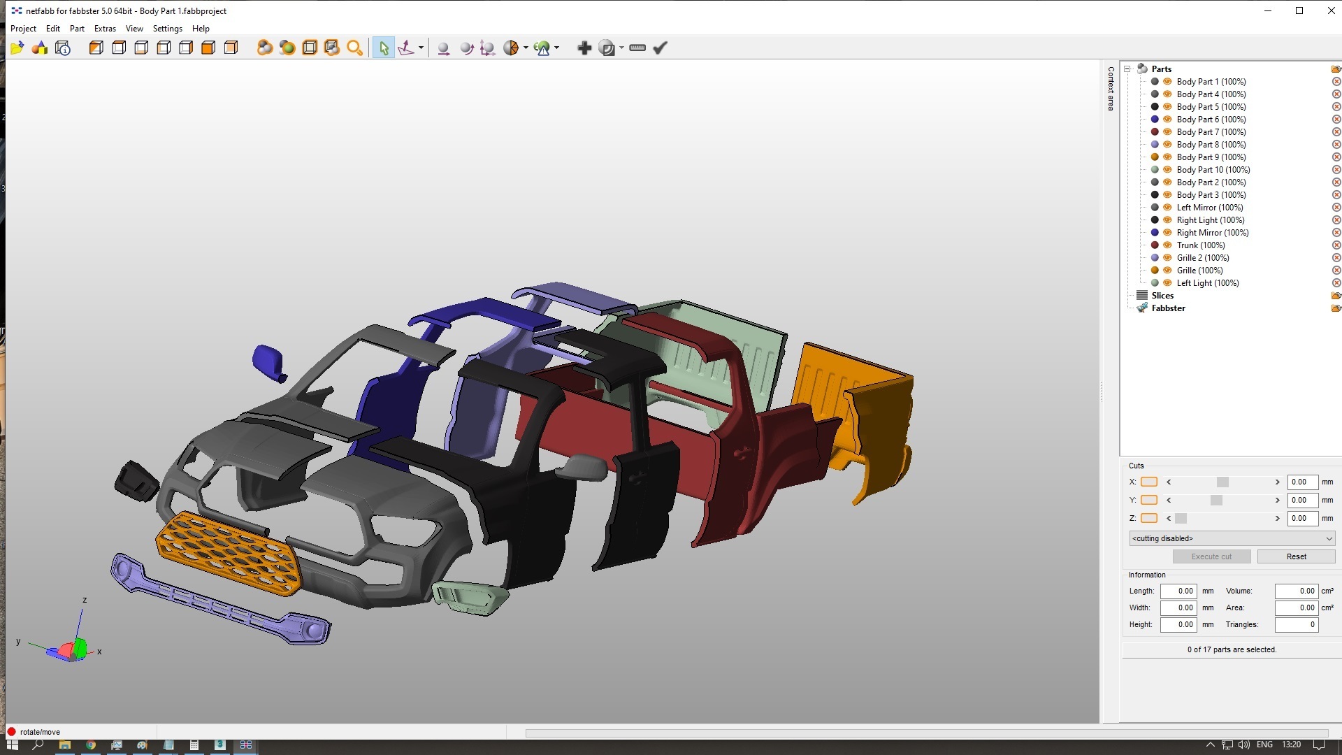
Task: Toggle visibility of Grille
Action: tap(1167, 271)
